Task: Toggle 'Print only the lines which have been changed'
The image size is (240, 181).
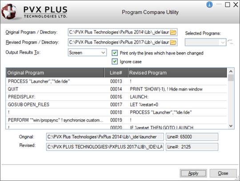Action: tap(115, 53)
